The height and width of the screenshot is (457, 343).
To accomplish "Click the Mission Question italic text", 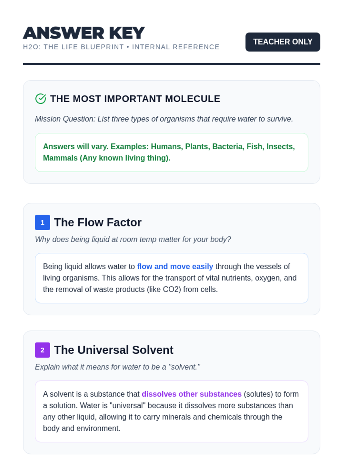I will [x=164, y=119].
